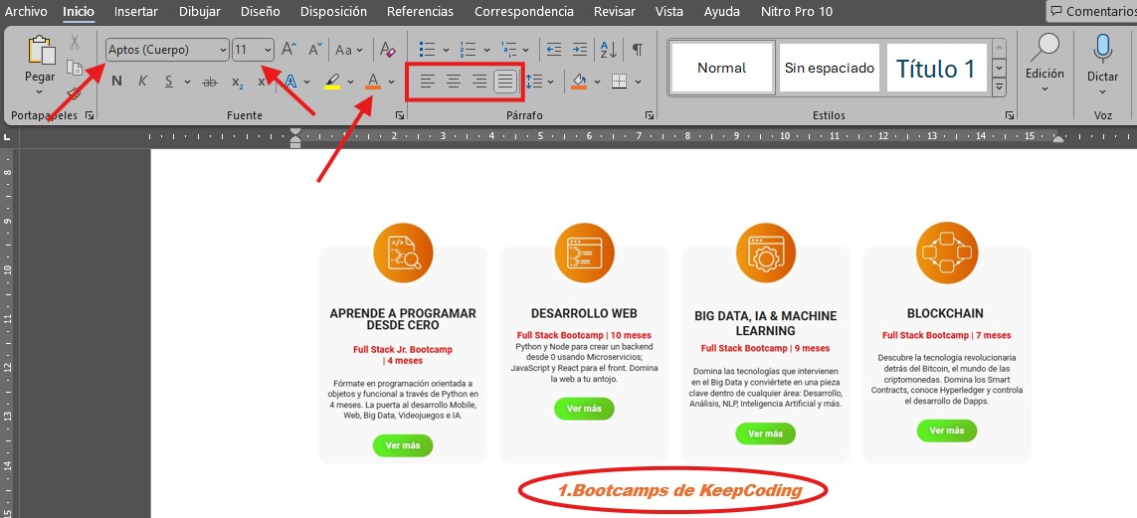Open the Referencias ribbon tab
This screenshot has width=1137, height=518.
421,12
